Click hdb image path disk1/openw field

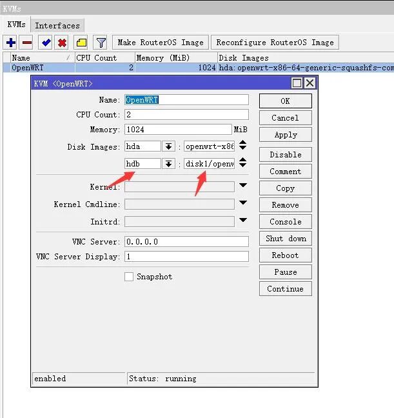pos(209,164)
